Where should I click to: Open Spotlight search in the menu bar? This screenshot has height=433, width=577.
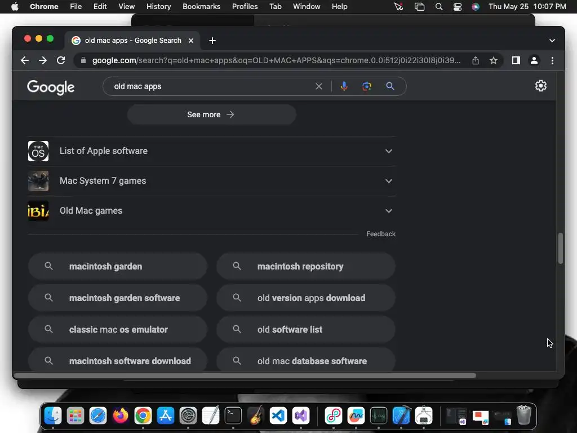click(x=438, y=7)
